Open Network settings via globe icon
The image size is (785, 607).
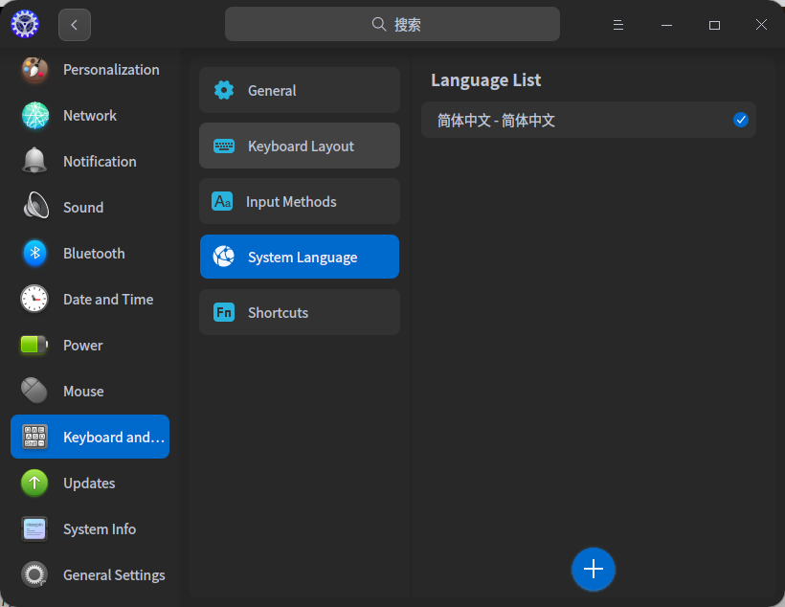(x=34, y=116)
